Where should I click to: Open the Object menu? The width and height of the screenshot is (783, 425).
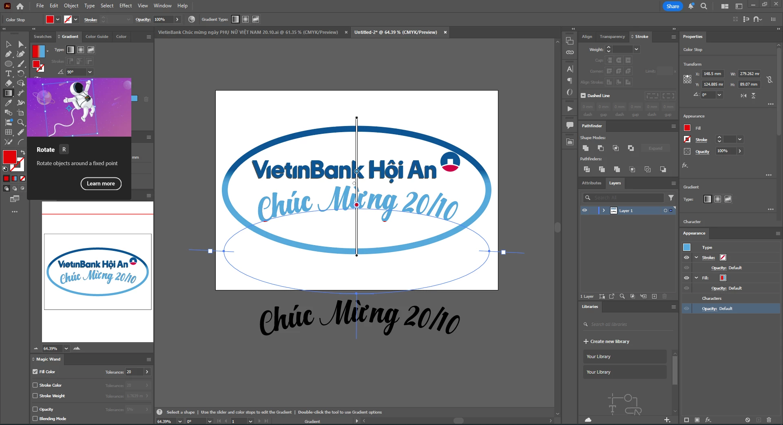pos(71,6)
